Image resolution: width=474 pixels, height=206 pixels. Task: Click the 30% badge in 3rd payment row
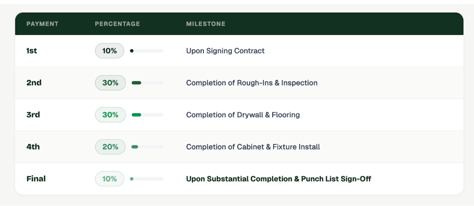pos(110,115)
